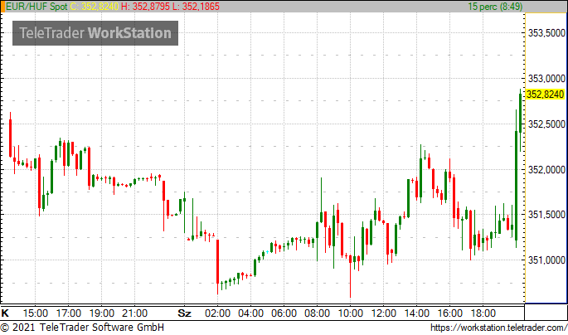Click the 12:00 time axis label
568x335 pixels.
click(384, 313)
